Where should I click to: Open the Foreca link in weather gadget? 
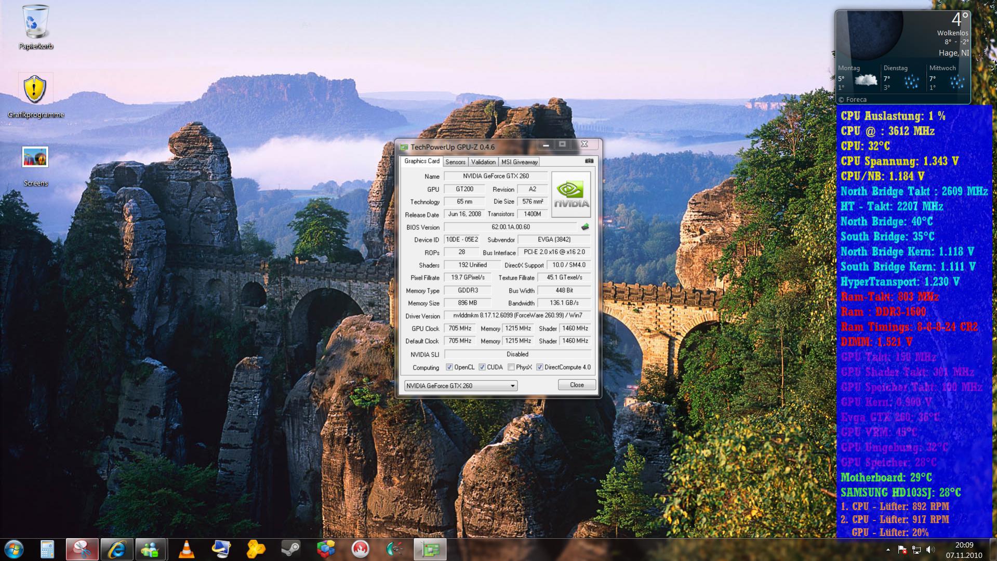coord(852,99)
